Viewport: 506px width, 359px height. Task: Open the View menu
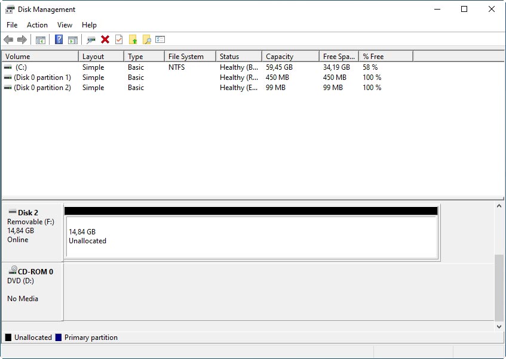(65, 25)
